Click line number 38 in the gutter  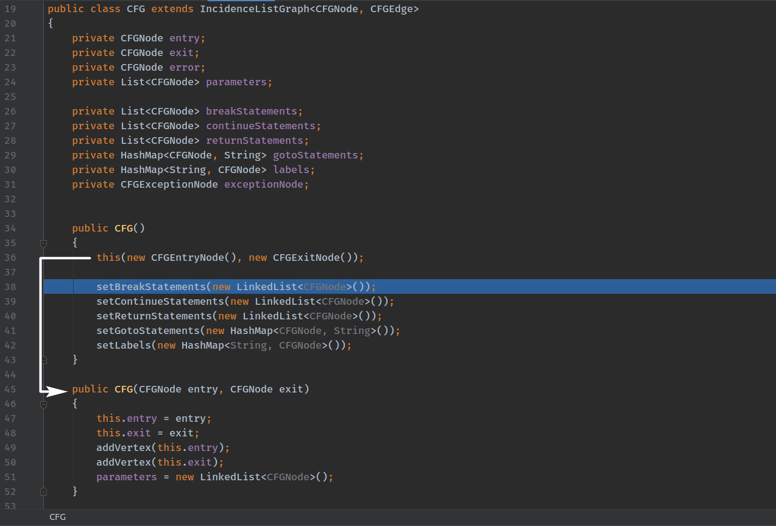[10, 287]
